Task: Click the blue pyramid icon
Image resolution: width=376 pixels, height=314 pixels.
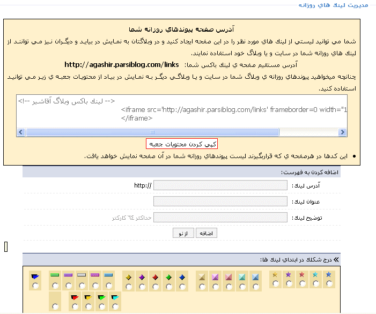Action: pos(255,277)
